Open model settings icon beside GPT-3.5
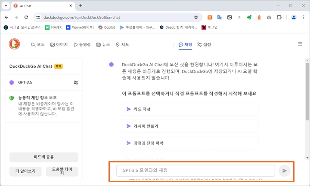 coord(76,82)
